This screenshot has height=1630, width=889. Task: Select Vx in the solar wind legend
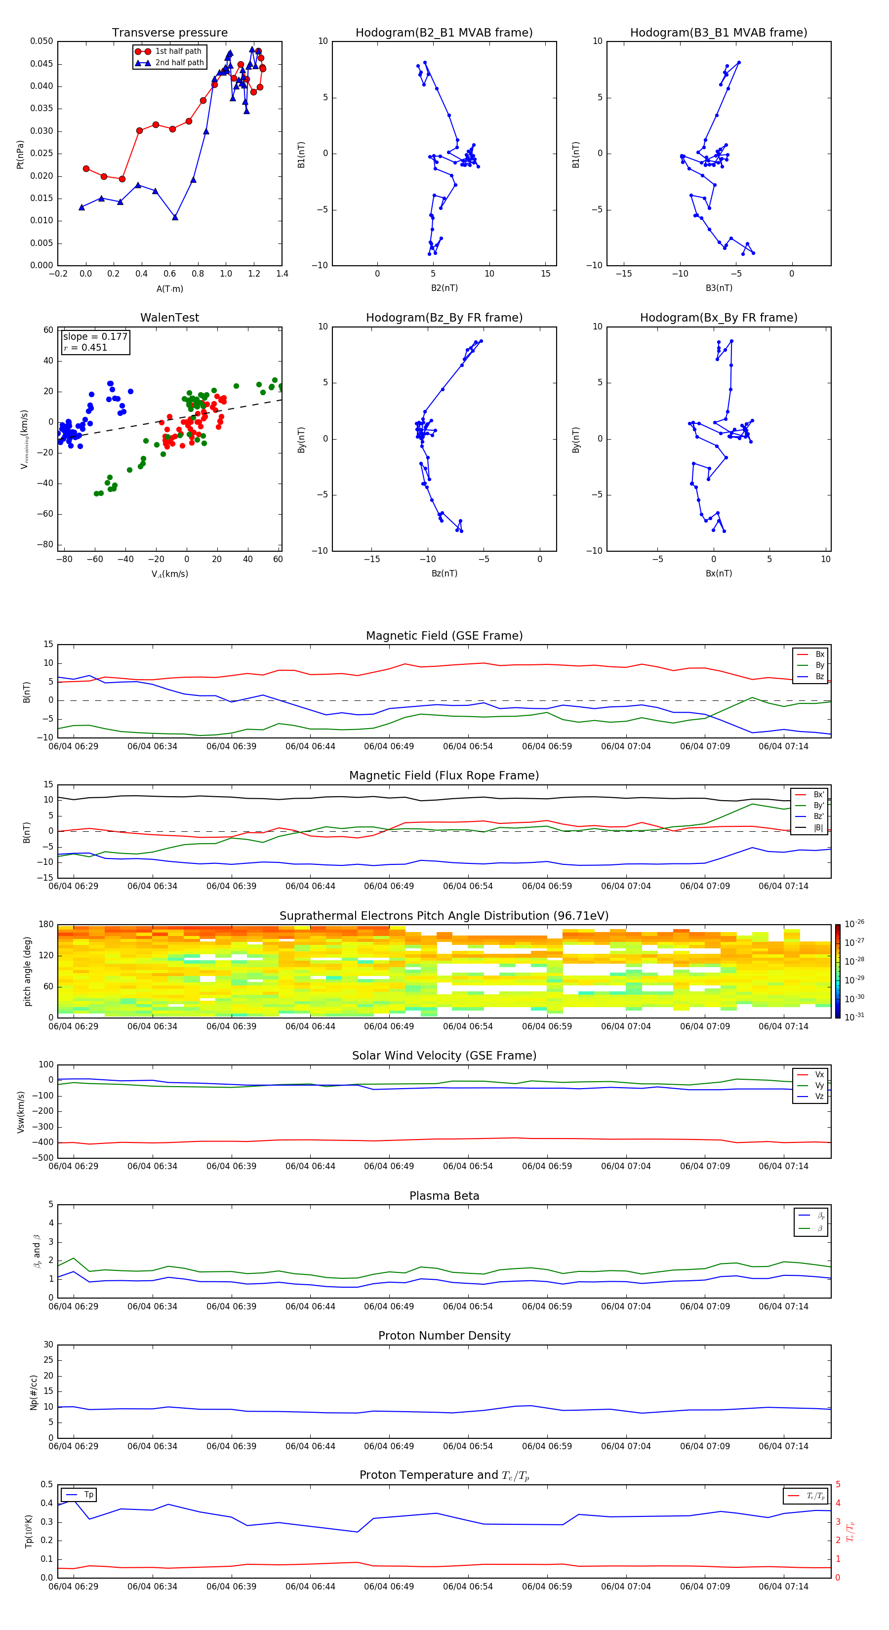tap(810, 1074)
